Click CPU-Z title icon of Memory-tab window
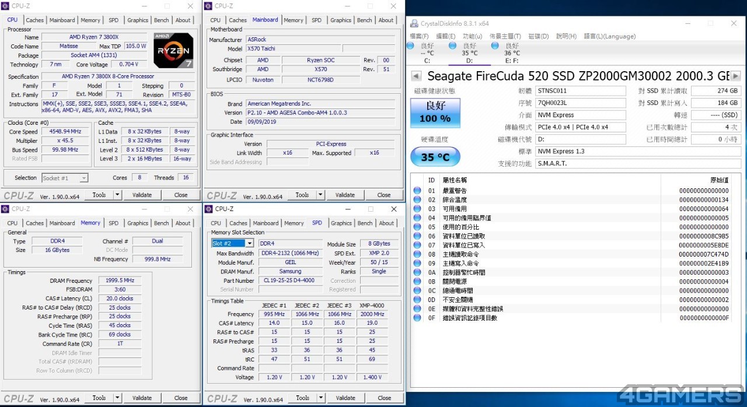The image size is (747, 407). pos(6,209)
